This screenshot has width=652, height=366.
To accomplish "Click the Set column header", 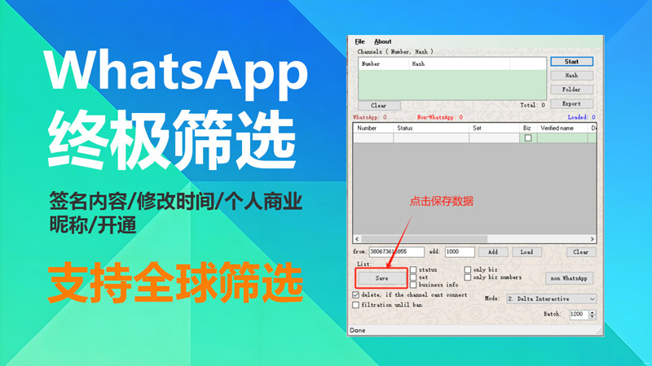I will (x=495, y=129).
